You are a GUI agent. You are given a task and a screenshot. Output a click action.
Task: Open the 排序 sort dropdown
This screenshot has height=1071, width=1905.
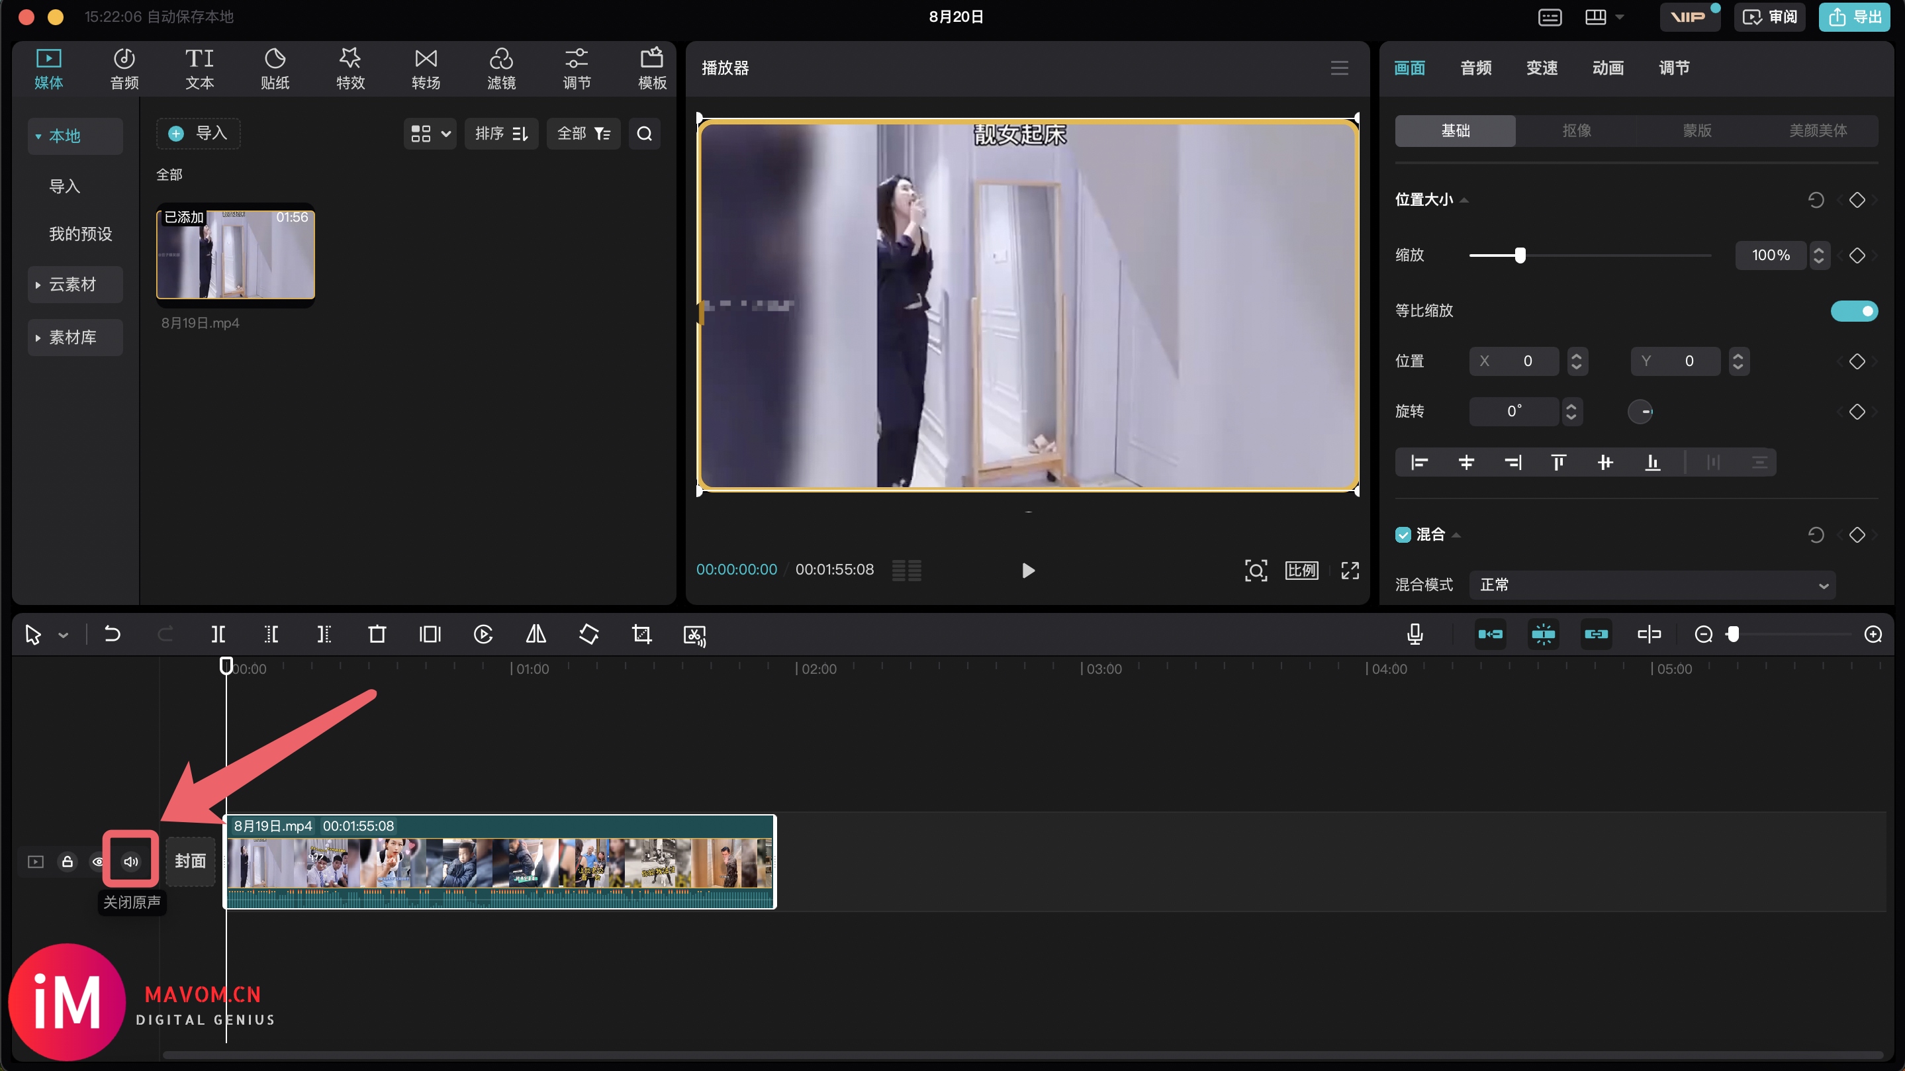pyautogui.click(x=500, y=133)
